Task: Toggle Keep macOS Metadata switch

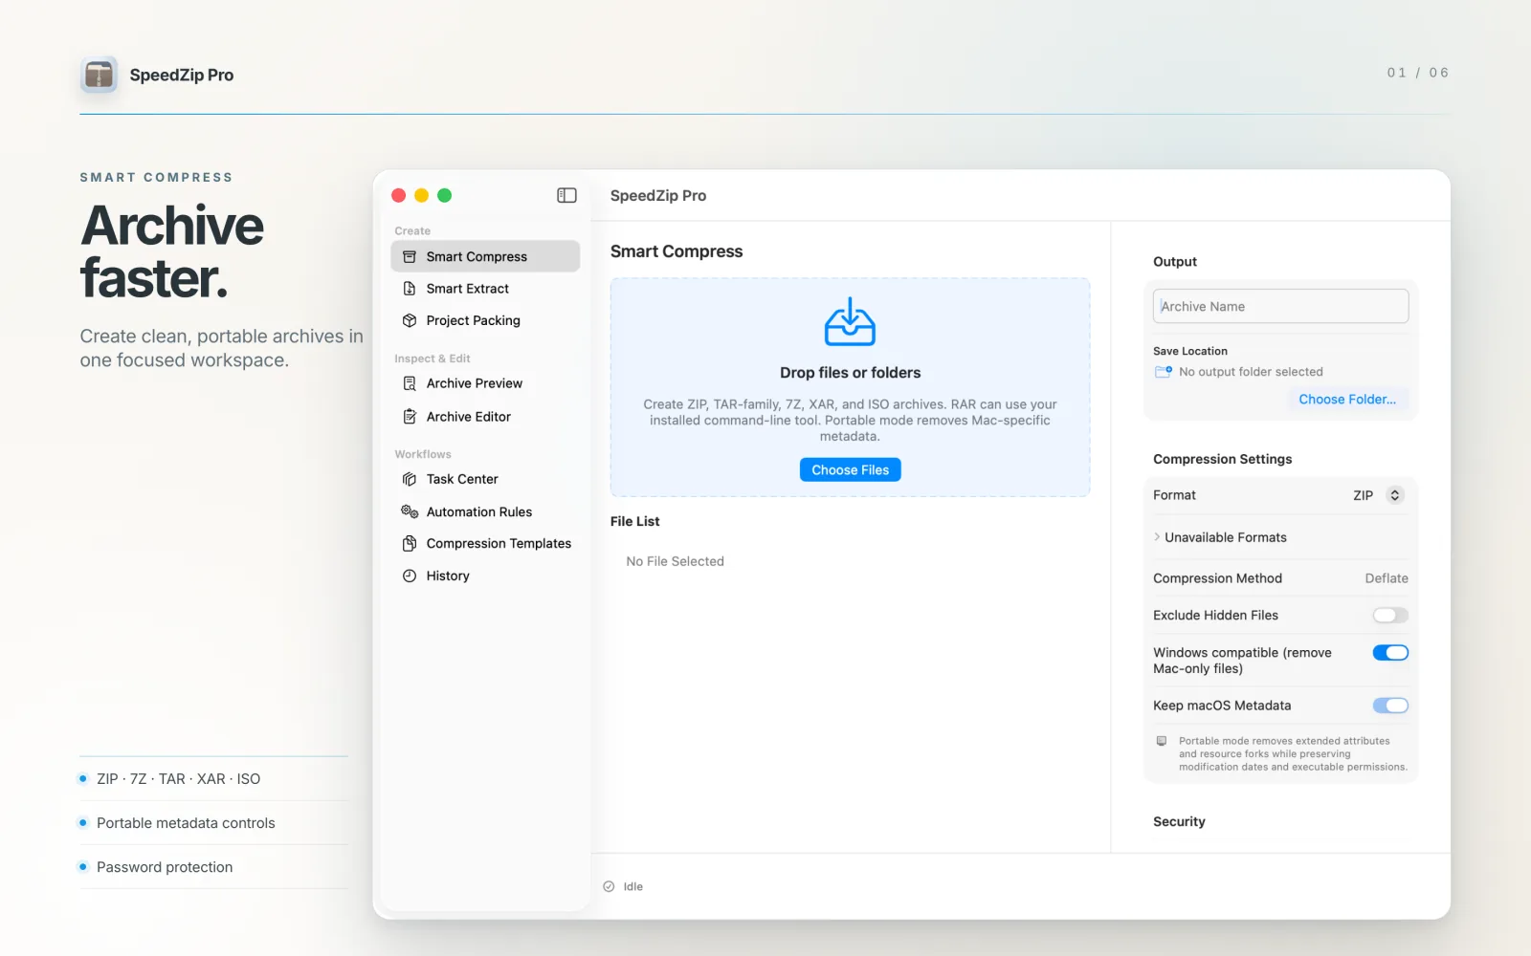Action: [x=1390, y=706]
